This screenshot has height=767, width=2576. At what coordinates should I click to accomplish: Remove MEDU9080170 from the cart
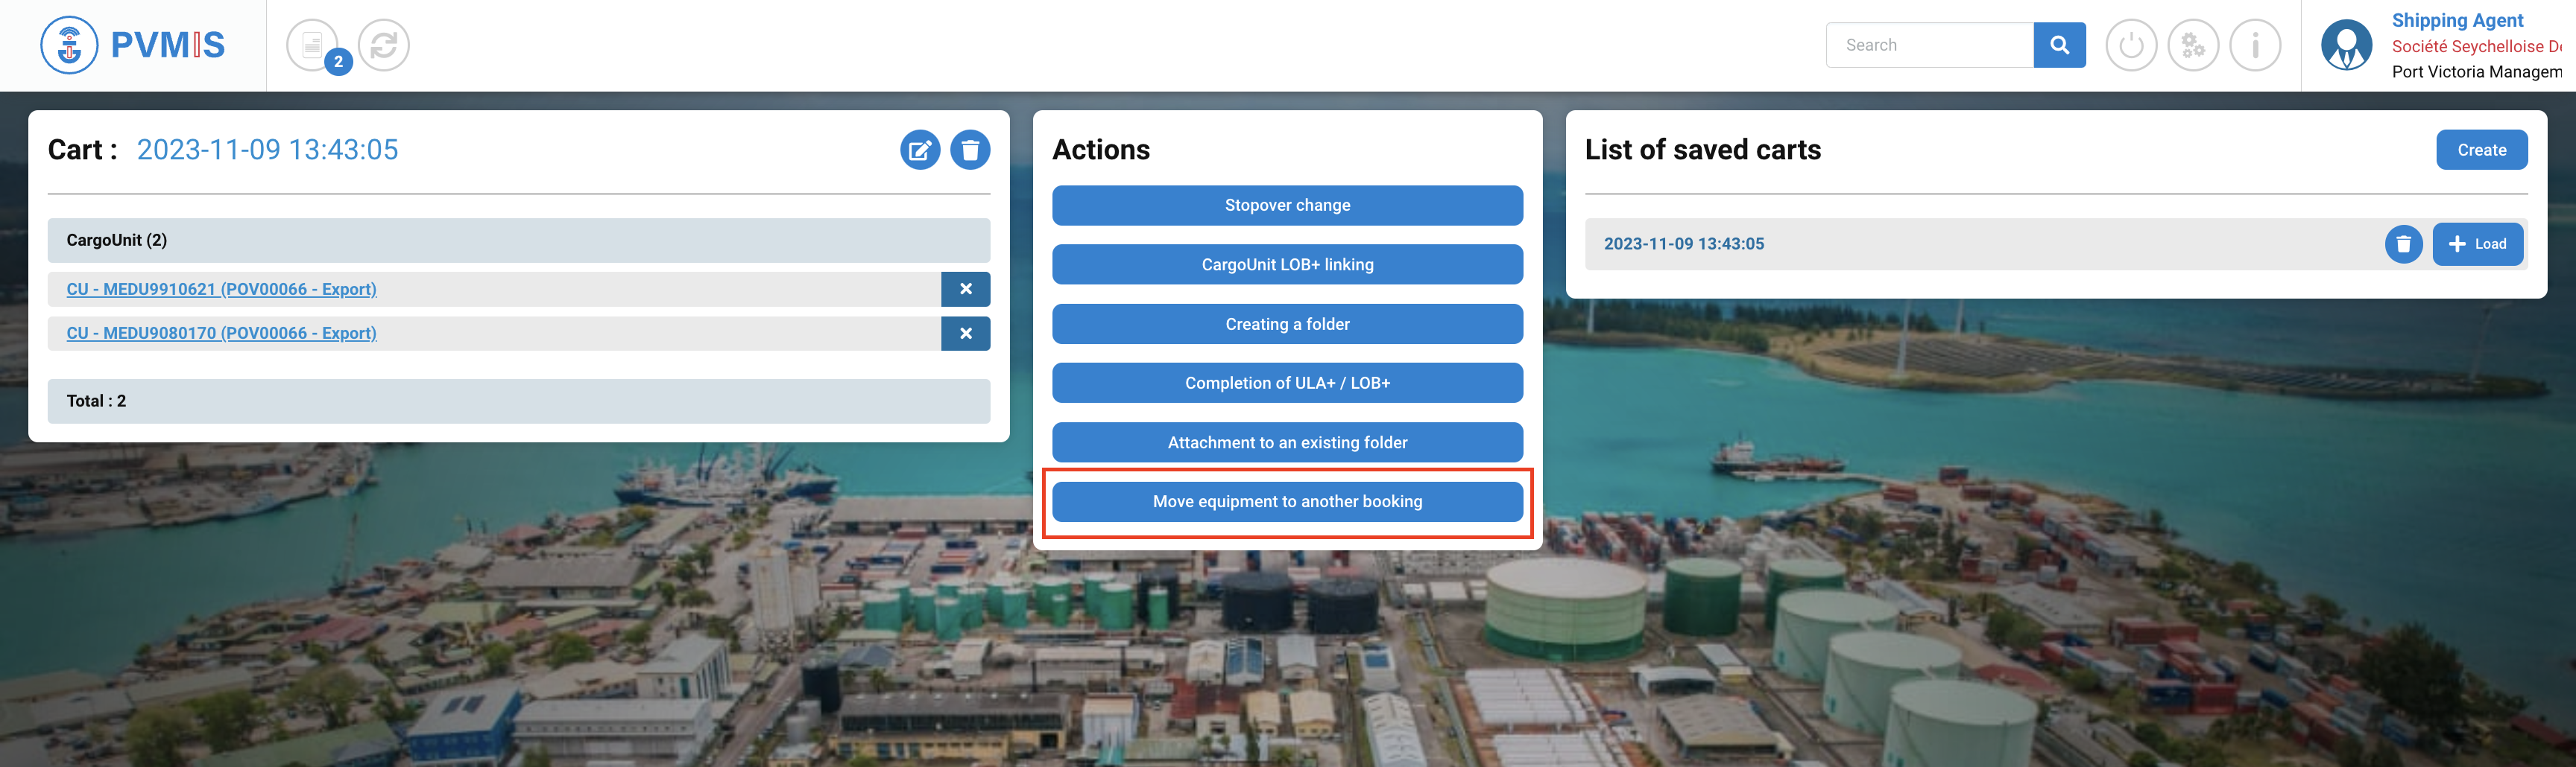965,334
